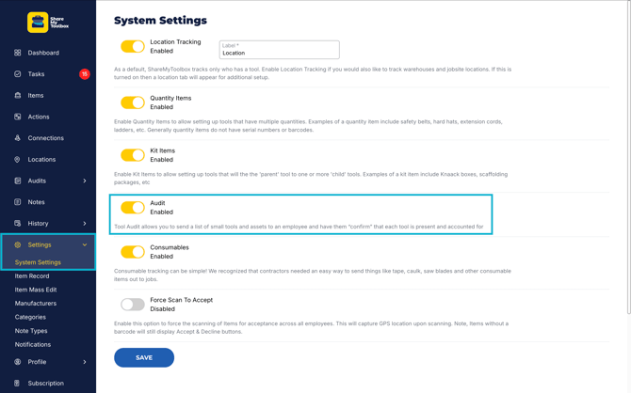
Task: Click the ShareMyToolbox logo
Action: [48, 23]
